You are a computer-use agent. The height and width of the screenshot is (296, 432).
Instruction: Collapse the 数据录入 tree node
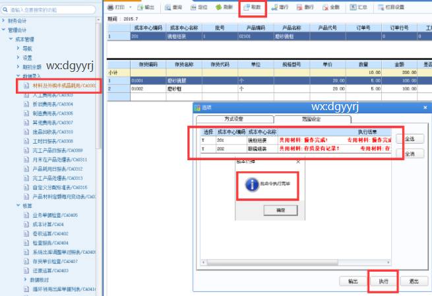pyautogui.click(x=18, y=76)
